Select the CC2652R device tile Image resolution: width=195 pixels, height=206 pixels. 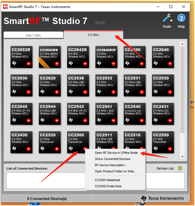point(21,57)
